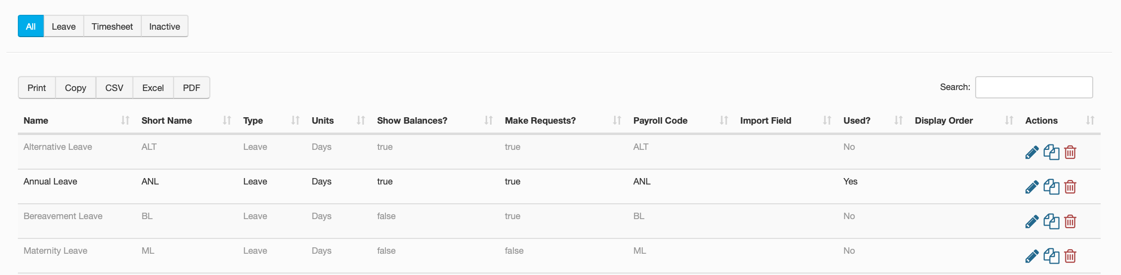
Task: Export table as CSV
Action: (114, 88)
